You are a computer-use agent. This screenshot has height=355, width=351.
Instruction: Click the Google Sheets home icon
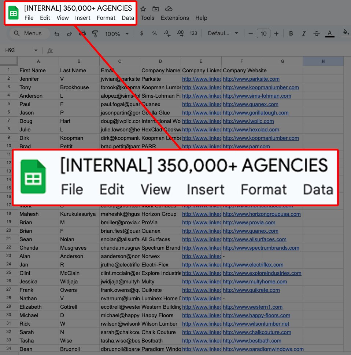point(13,13)
